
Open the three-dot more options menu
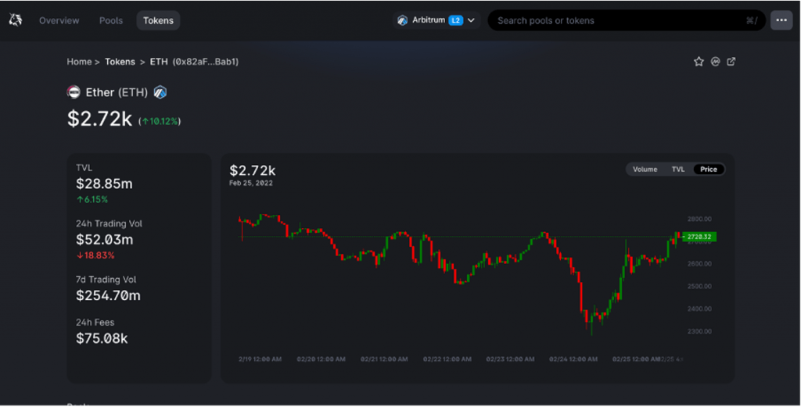(x=781, y=20)
